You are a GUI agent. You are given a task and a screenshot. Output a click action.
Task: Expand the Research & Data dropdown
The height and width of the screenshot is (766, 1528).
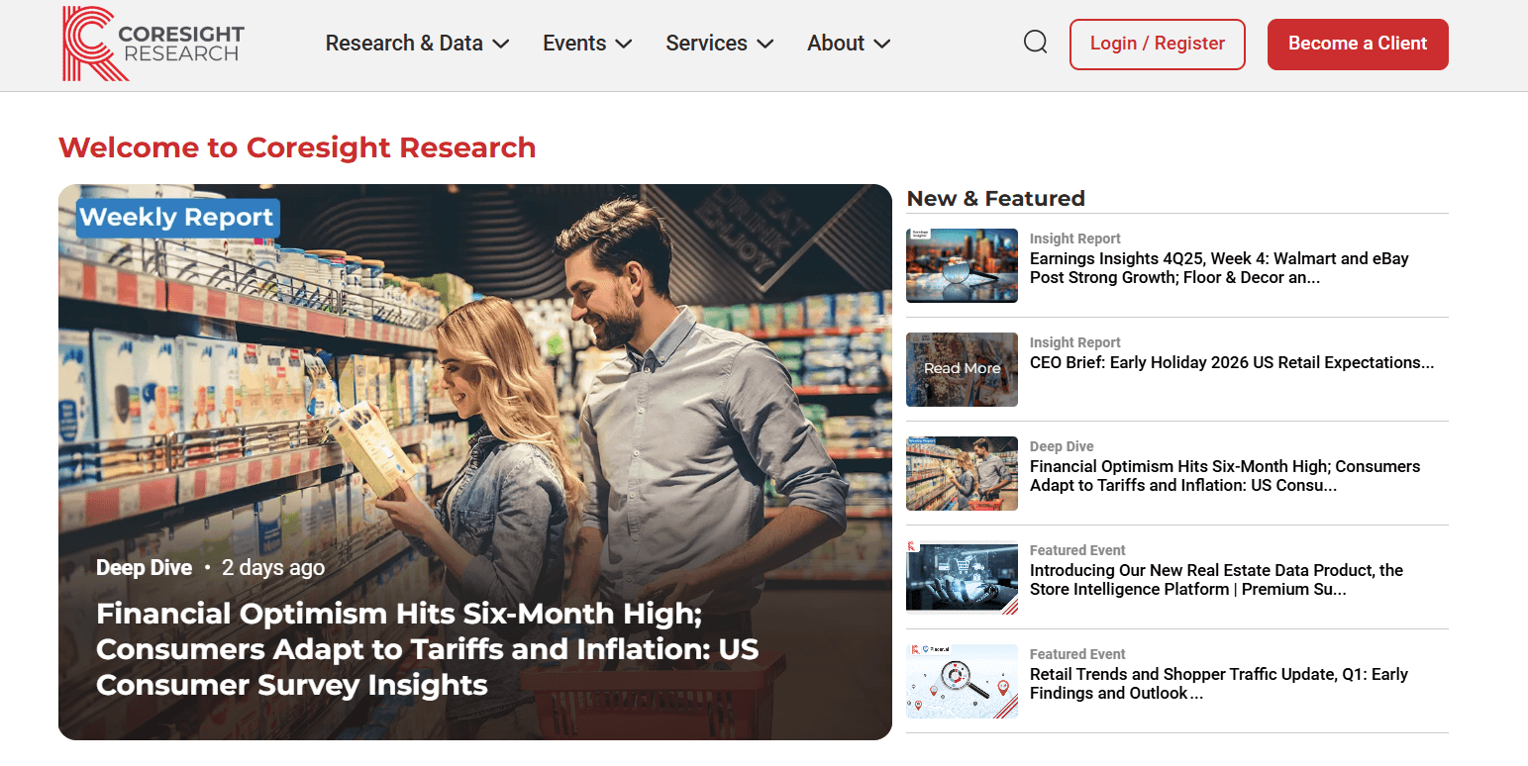coord(416,43)
